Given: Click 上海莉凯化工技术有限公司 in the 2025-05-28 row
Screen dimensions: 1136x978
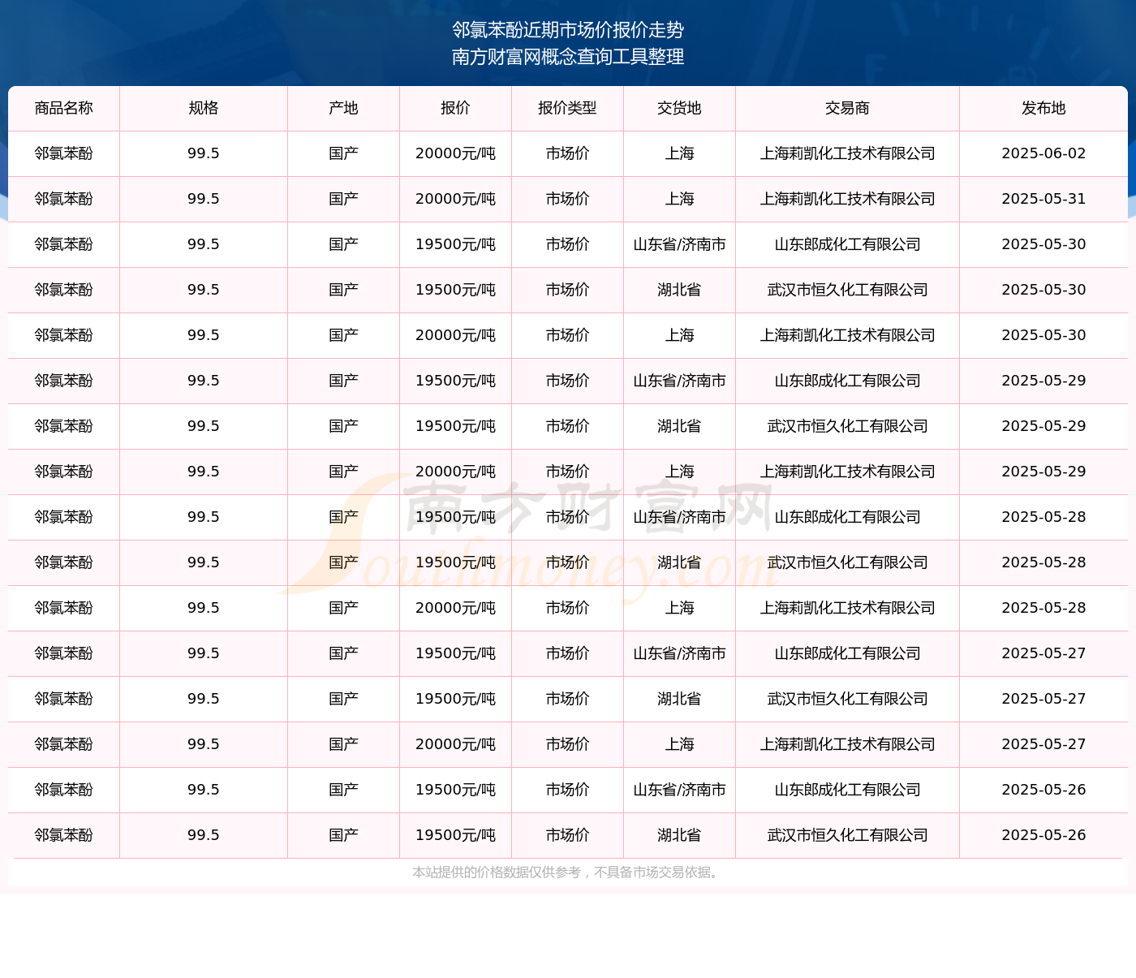Looking at the screenshot, I should click(x=848, y=608).
